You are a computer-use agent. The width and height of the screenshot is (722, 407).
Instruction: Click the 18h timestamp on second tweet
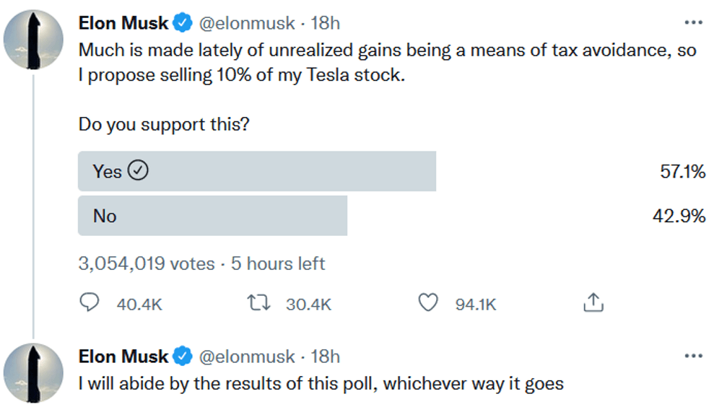pyautogui.click(x=325, y=356)
